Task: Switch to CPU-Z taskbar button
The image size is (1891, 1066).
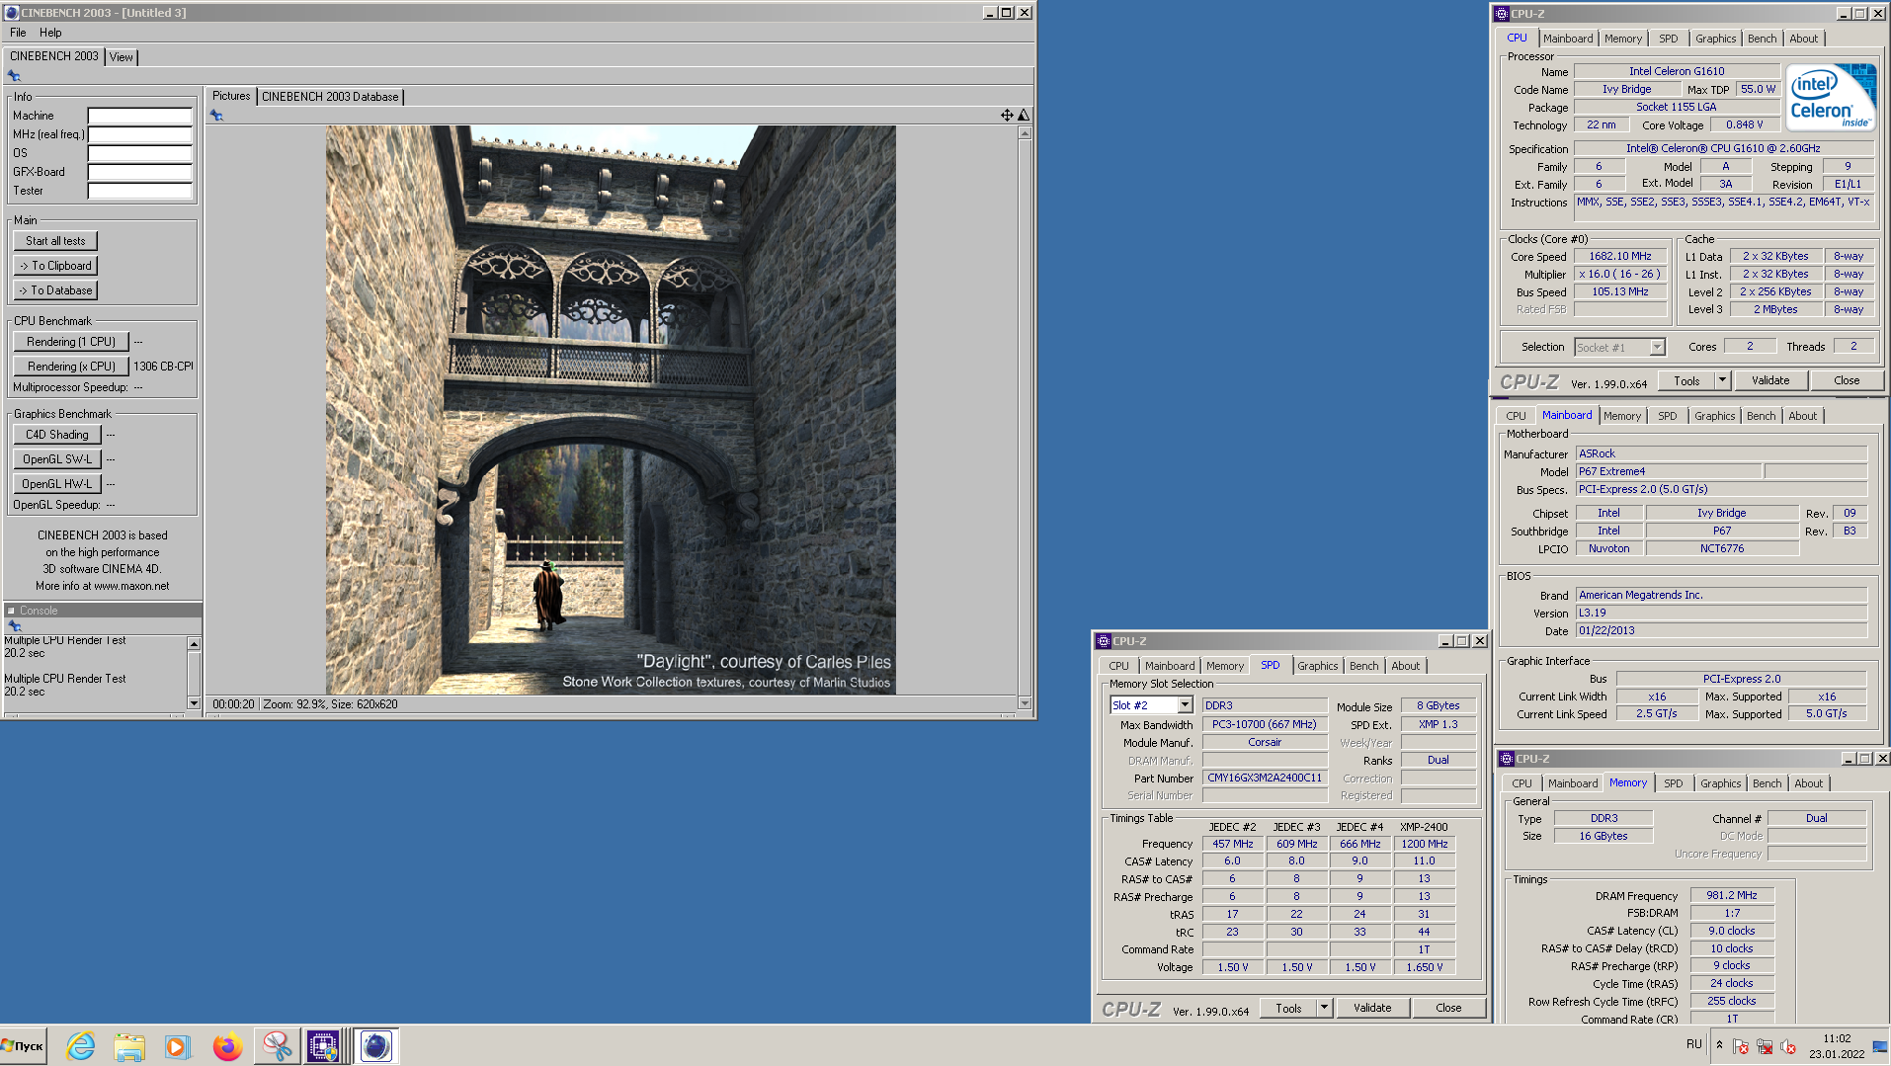Action: click(x=323, y=1045)
